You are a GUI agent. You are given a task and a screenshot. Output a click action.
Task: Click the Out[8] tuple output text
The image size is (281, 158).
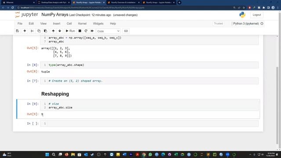[46, 72]
